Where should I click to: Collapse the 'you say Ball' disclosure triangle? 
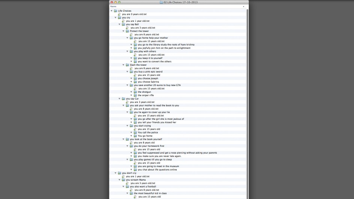[x=120, y=24]
